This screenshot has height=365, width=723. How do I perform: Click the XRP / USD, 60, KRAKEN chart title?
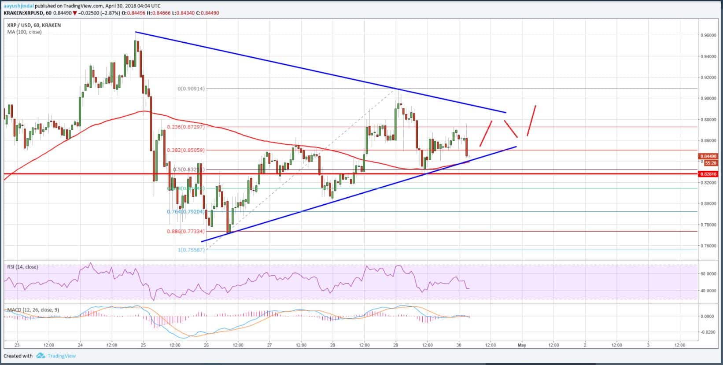(33, 25)
